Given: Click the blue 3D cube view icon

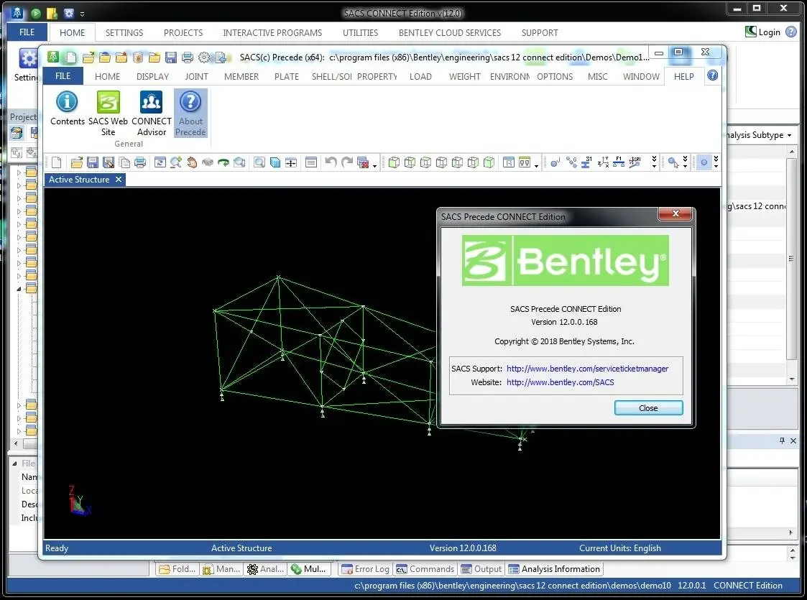Looking at the screenshot, I should click(x=275, y=163).
